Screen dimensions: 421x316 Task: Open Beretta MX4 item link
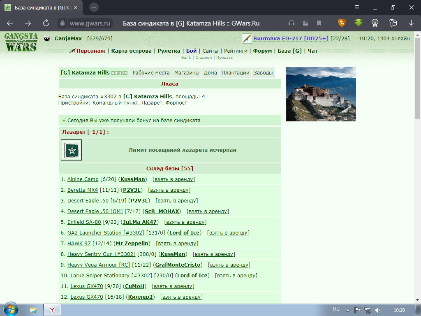(82, 190)
